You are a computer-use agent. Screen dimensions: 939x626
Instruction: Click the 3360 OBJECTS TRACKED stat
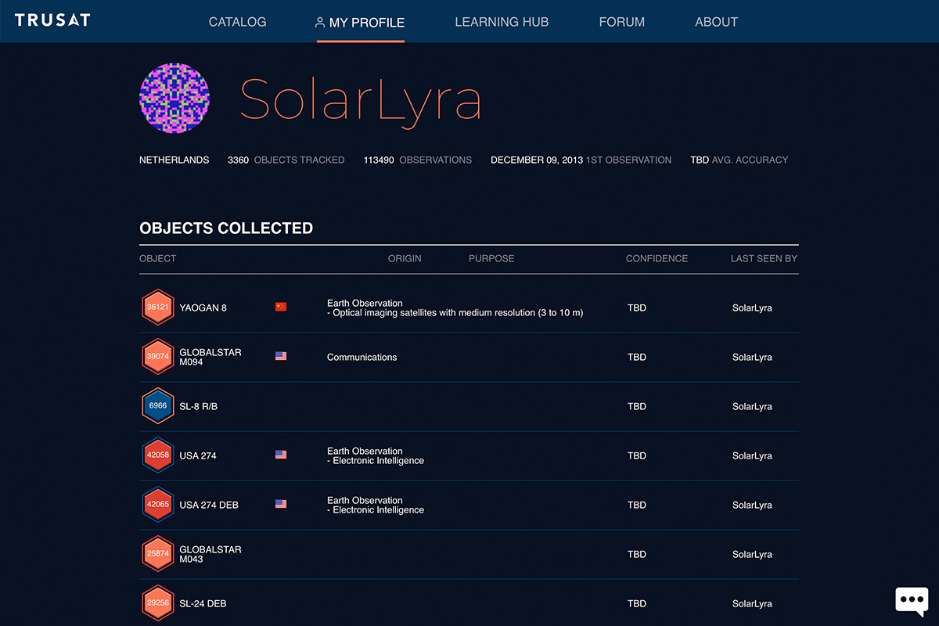[286, 160]
